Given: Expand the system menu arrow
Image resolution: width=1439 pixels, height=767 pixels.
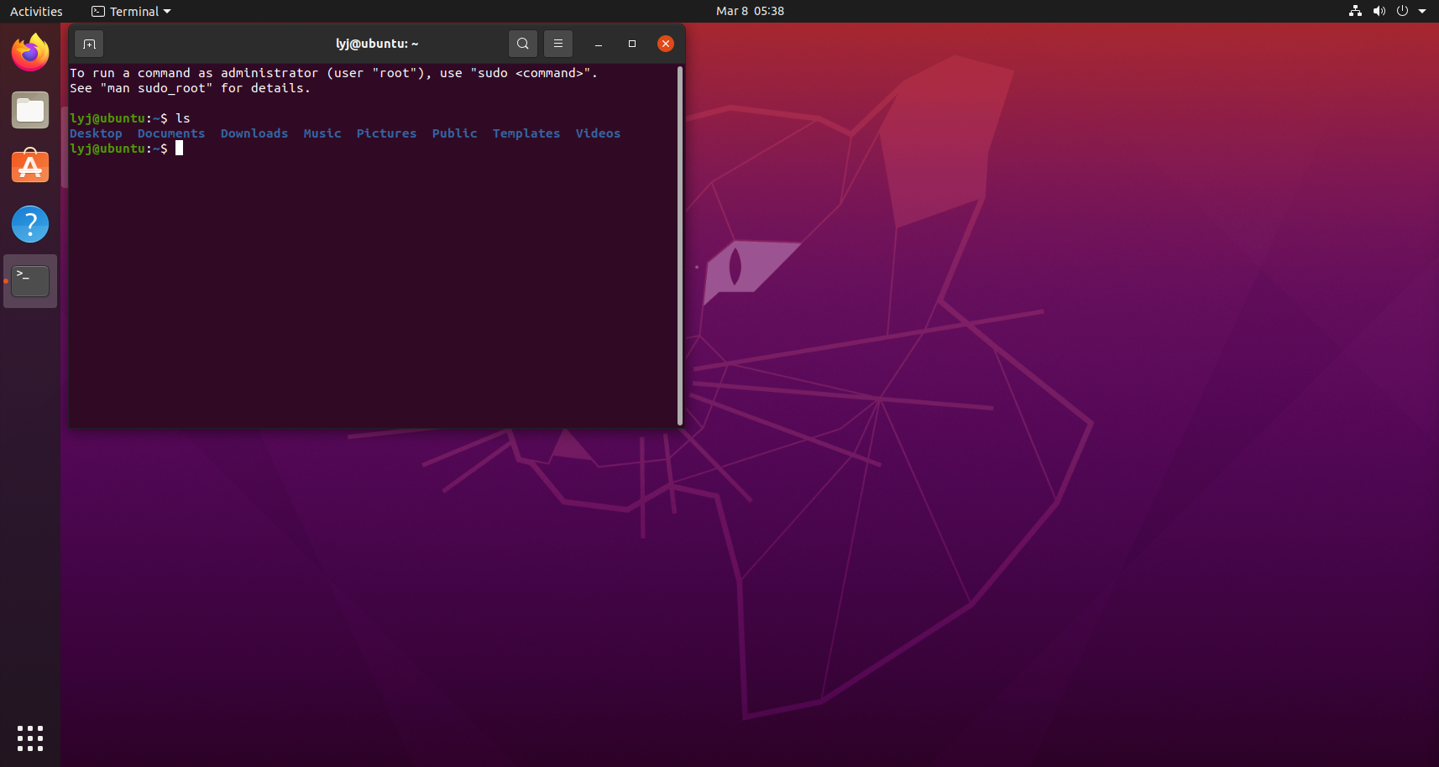Looking at the screenshot, I should point(1422,11).
